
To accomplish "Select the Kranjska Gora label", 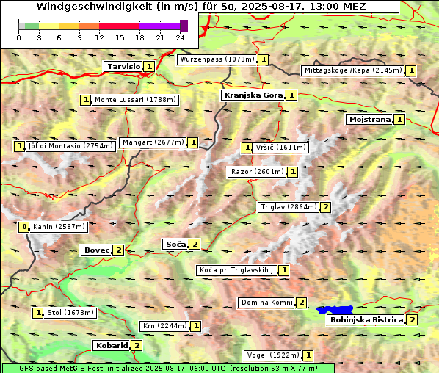I will [x=253, y=95].
